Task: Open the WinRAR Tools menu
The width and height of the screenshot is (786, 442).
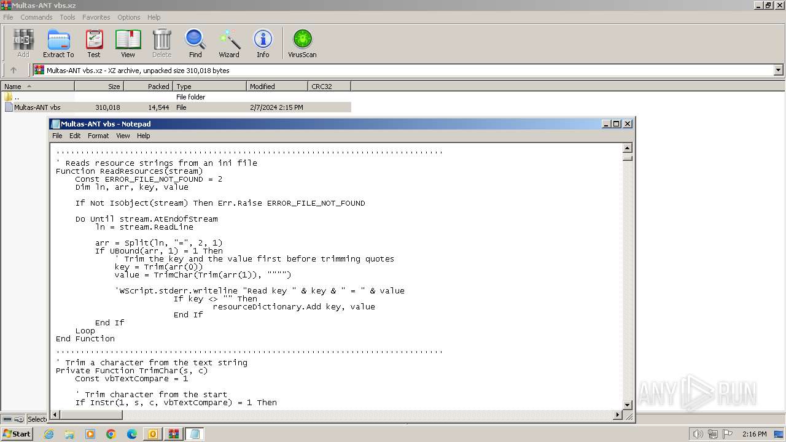Action: [68, 17]
